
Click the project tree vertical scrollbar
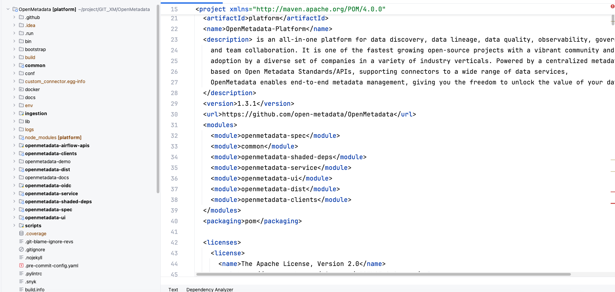pos(158,99)
